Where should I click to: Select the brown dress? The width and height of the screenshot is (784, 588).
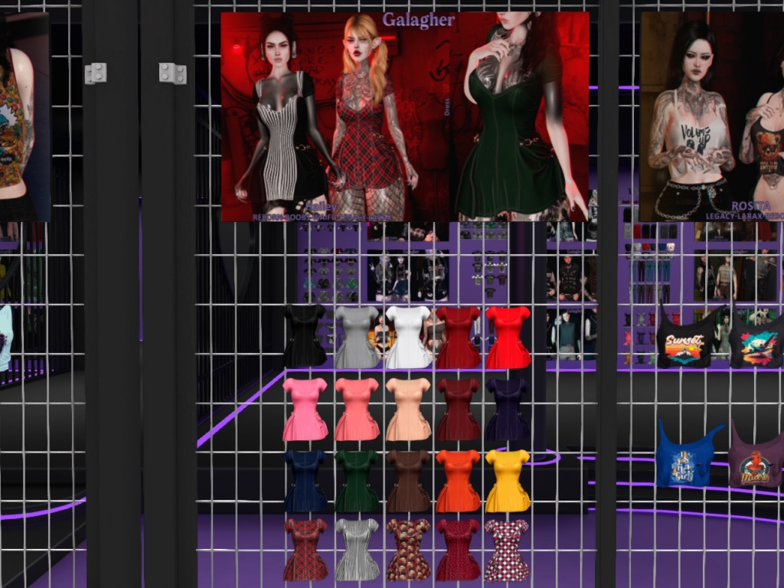point(408,481)
